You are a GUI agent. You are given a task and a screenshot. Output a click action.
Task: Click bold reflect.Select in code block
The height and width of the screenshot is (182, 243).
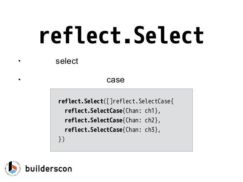click(x=81, y=101)
